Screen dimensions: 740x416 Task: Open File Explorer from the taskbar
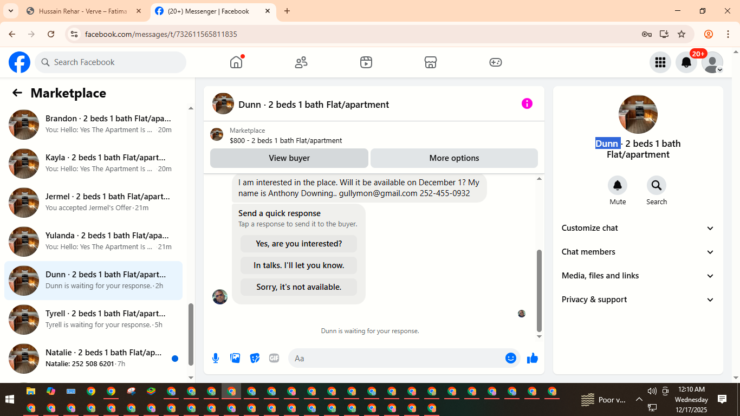coord(31,391)
